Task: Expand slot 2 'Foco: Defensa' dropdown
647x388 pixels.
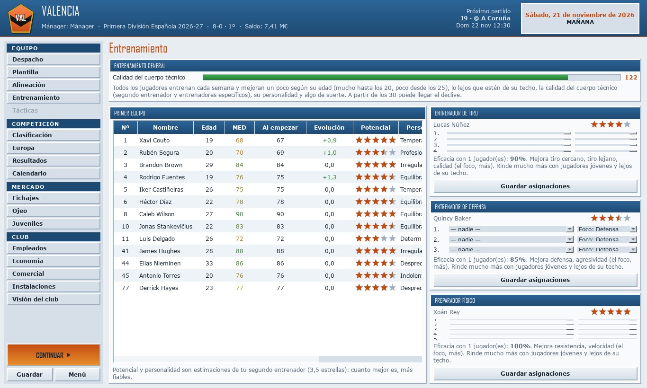Action: pos(607,239)
